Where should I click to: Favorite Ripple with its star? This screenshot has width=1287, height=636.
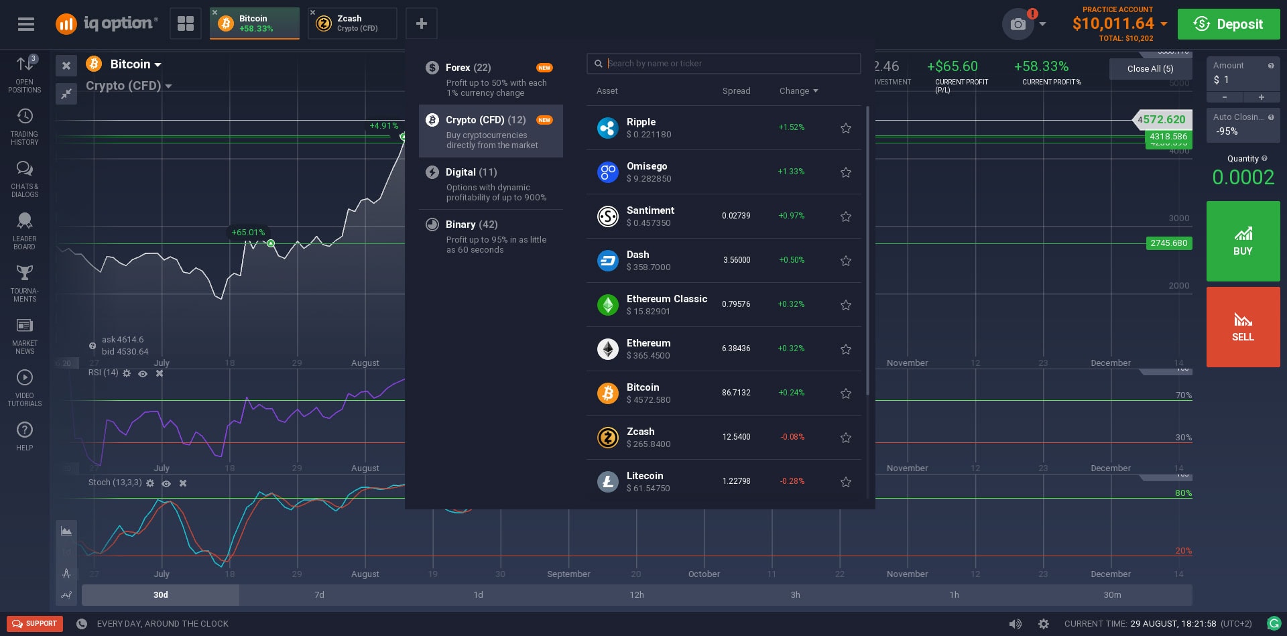846,128
